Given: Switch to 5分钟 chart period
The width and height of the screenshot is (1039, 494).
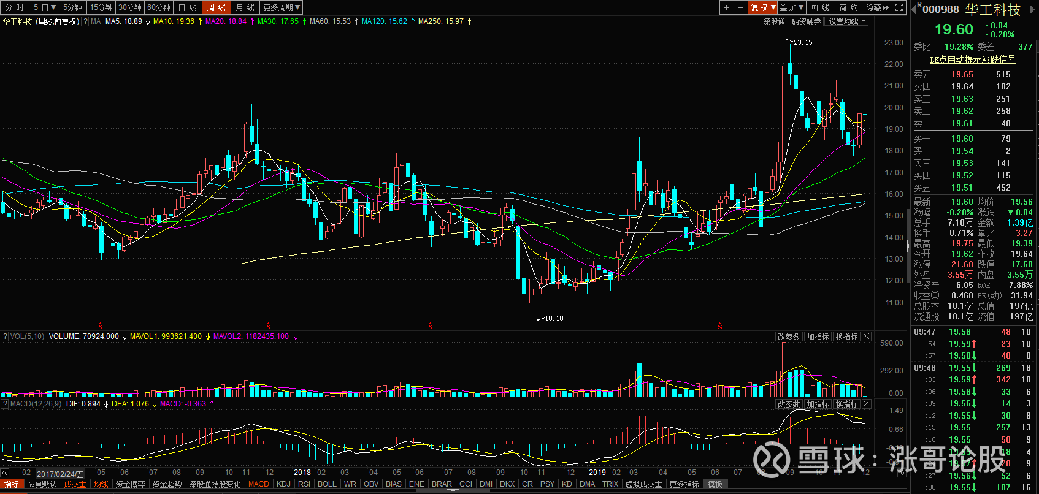Looking at the screenshot, I should click(72, 7).
